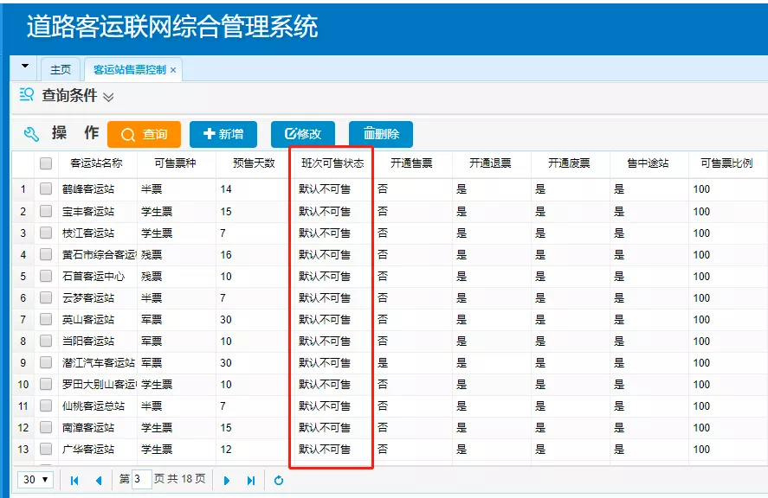The height and width of the screenshot is (498, 768).
Task: Collapse the 查询条件 panel with its chevron
Action: pyautogui.click(x=110, y=97)
